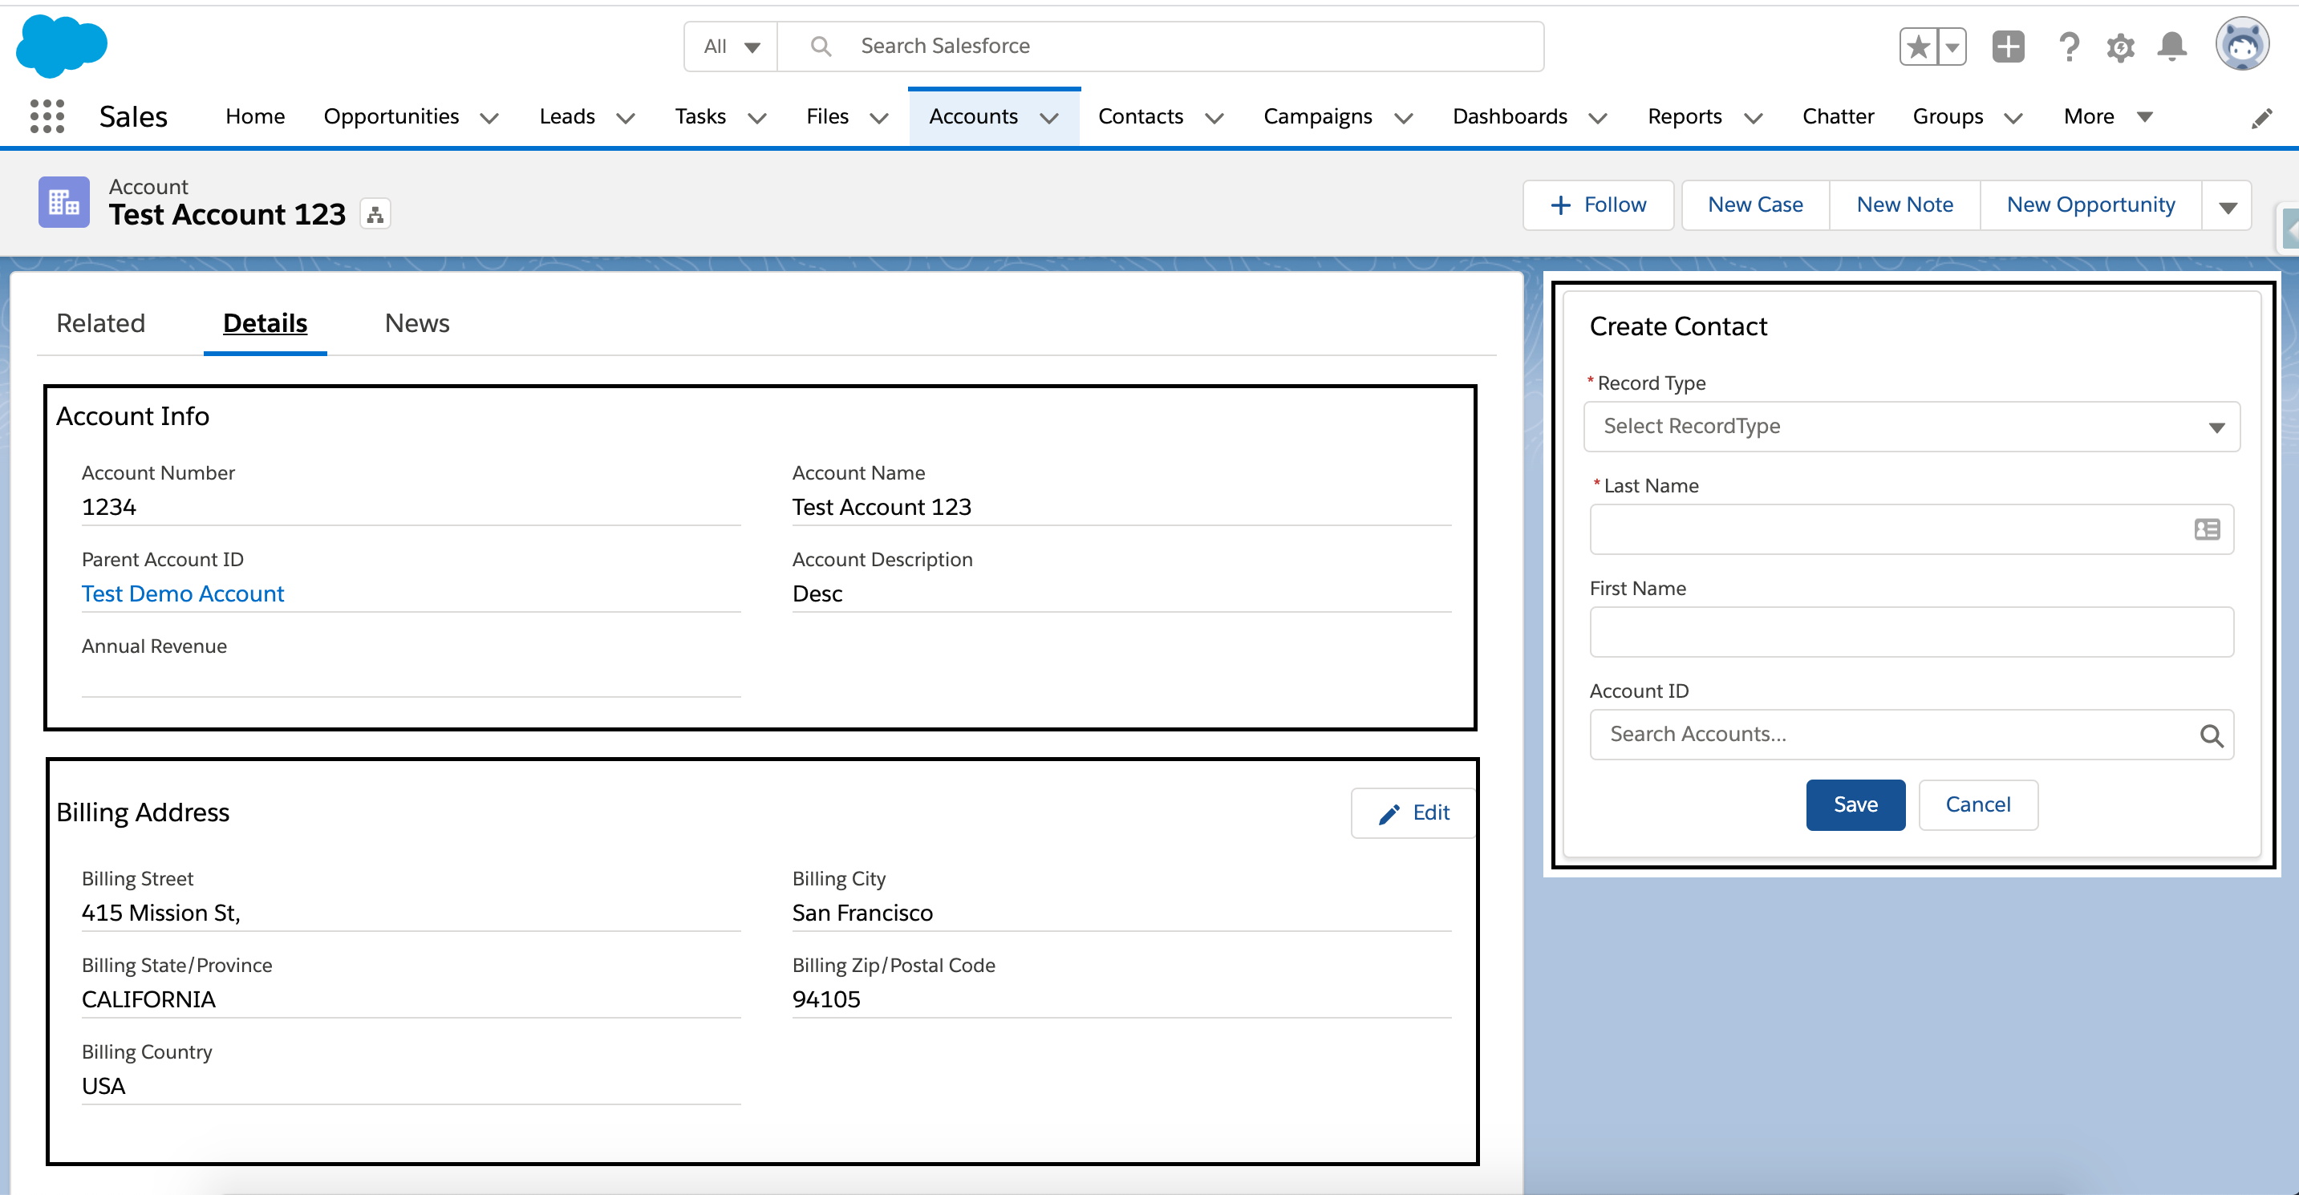This screenshot has height=1195, width=2299.
Task: Click the Favorites star icon
Action: coord(1918,47)
